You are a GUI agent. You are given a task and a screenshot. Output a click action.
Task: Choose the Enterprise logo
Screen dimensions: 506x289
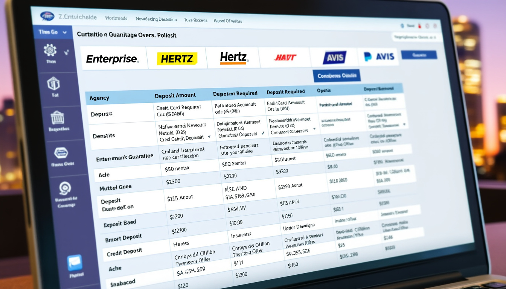tap(113, 59)
